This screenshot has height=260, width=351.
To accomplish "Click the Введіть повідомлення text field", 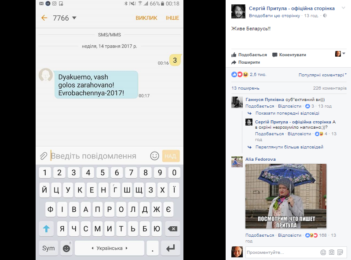I will 99,156.
